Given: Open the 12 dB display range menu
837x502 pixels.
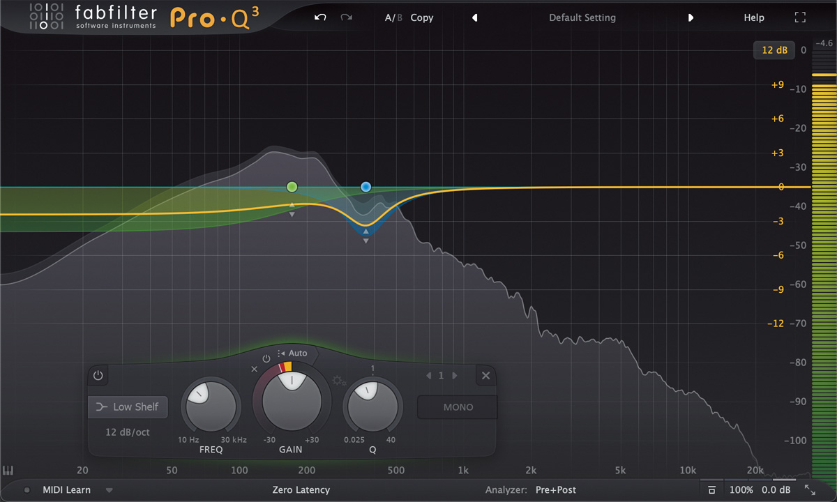Looking at the screenshot, I should tap(775, 50).
